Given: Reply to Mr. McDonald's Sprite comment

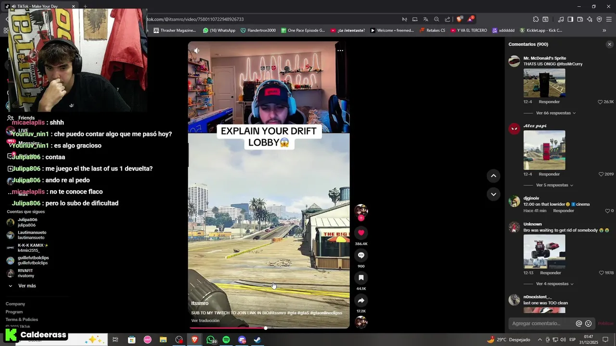Looking at the screenshot, I should click(549, 102).
